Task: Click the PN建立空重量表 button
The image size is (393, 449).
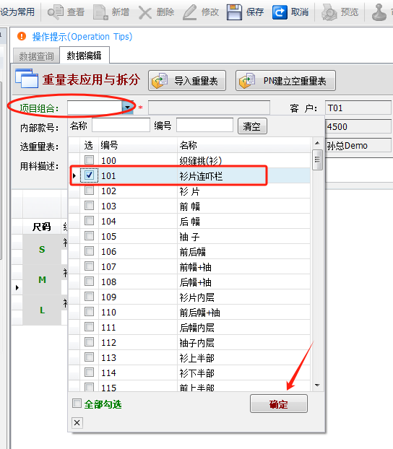Action: coord(285,81)
